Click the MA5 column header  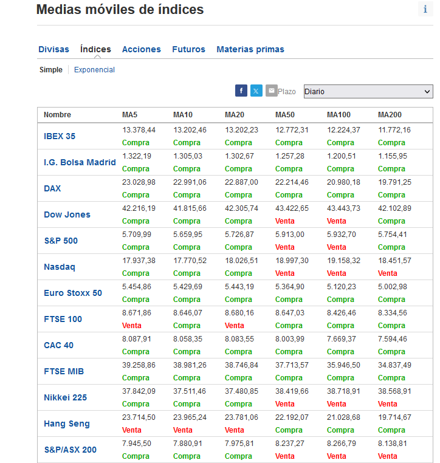pos(129,115)
